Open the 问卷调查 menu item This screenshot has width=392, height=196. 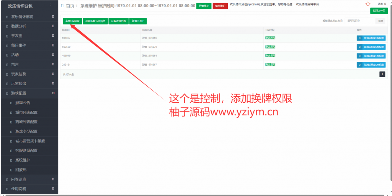pos(29,179)
